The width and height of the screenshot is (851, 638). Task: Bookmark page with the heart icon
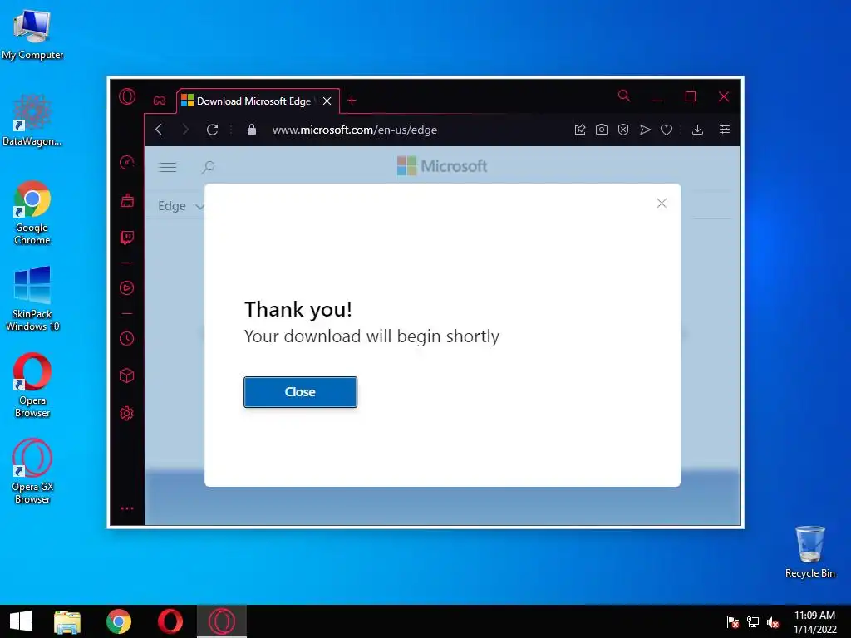click(x=667, y=130)
